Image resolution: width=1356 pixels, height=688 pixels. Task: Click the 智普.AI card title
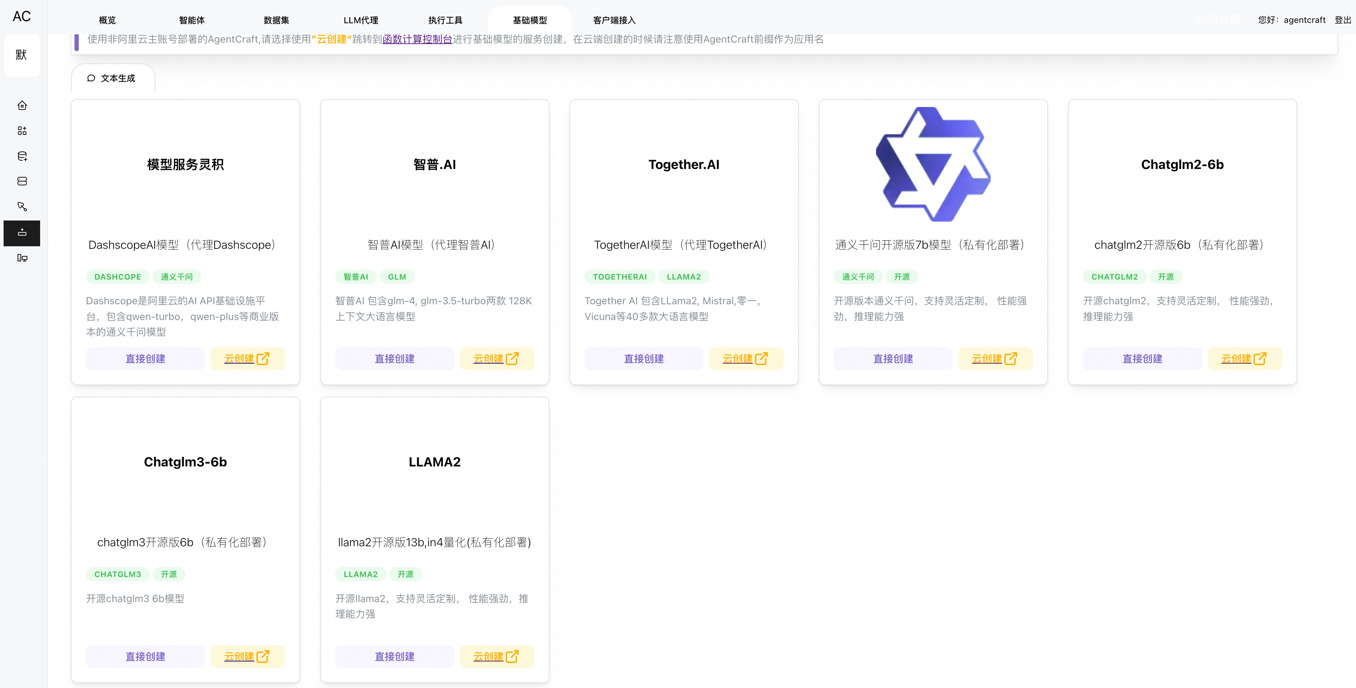click(x=434, y=165)
